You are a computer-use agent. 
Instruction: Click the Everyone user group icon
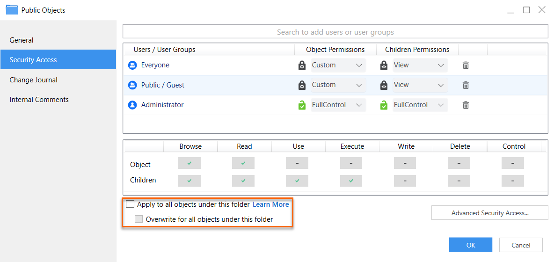132,65
